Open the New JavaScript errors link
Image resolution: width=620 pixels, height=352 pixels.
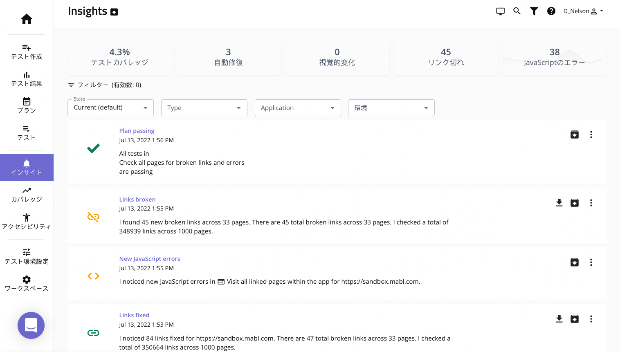(x=149, y=259)
